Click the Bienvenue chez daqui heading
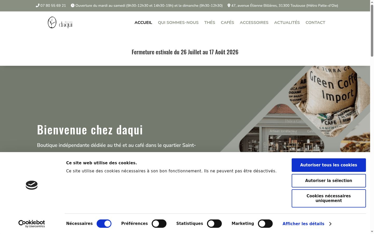 pos(90,129)
